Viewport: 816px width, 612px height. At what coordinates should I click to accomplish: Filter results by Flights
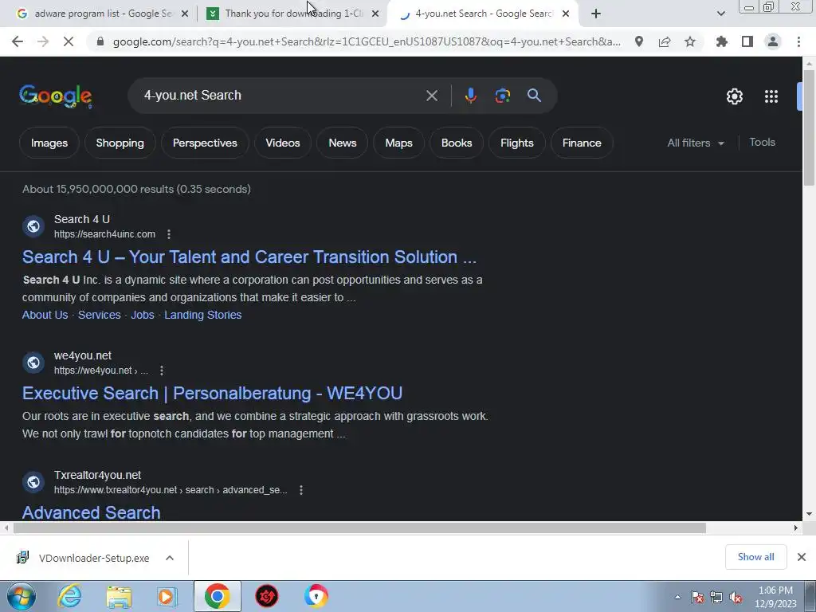pos(516,143)
